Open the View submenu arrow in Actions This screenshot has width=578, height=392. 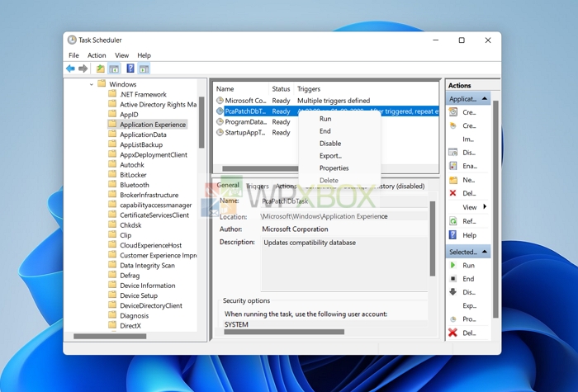485,206
